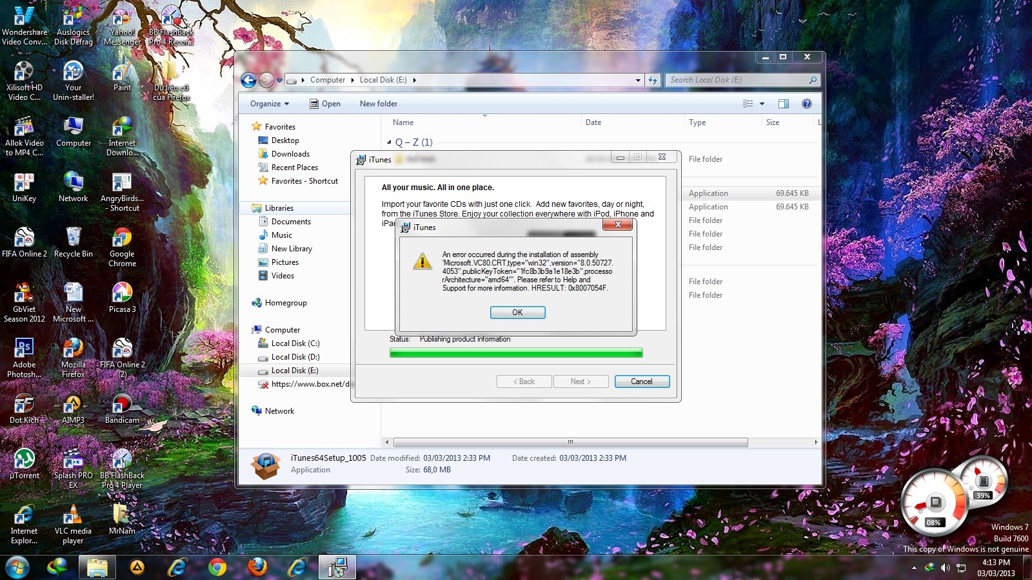This screenshot has width=1032, height=580.
Task: Launch Paint from desktop
Action: [x=122, y=77]
